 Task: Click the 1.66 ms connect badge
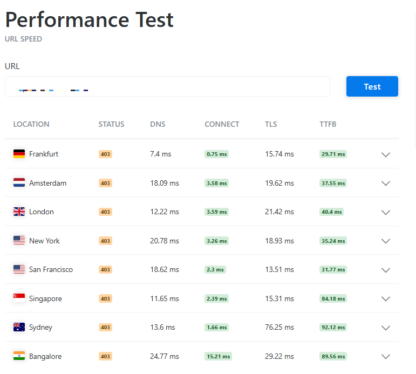click(216, 327)
